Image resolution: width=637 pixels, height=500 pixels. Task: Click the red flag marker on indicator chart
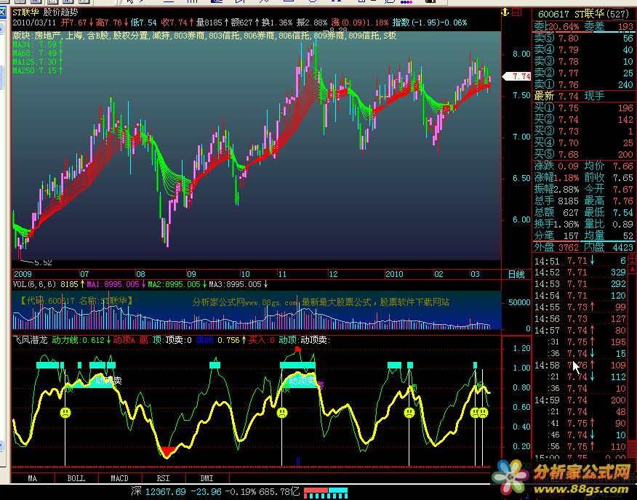(297, 350)
